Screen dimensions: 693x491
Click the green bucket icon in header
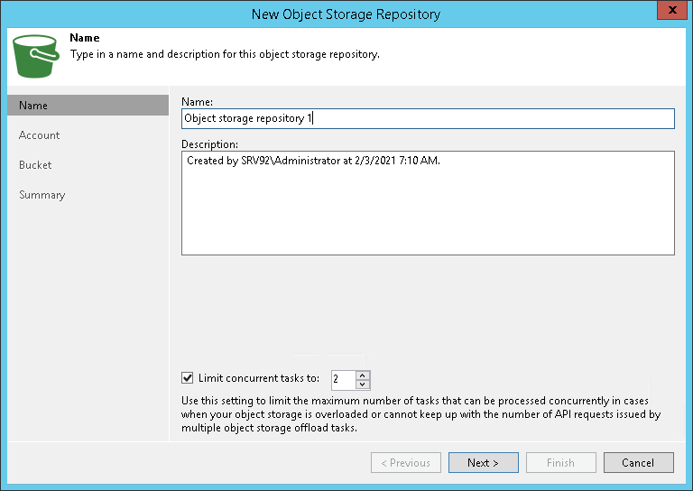[34, 56]
